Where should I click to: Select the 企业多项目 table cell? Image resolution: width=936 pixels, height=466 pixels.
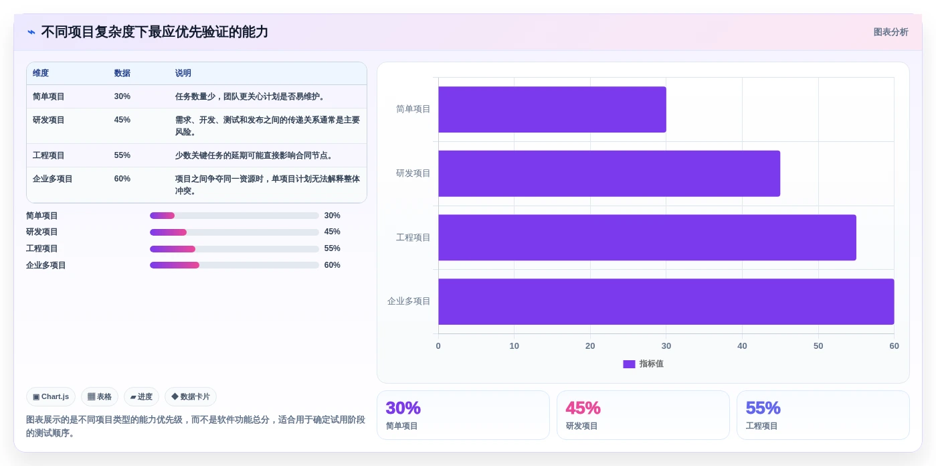(53, 179)
